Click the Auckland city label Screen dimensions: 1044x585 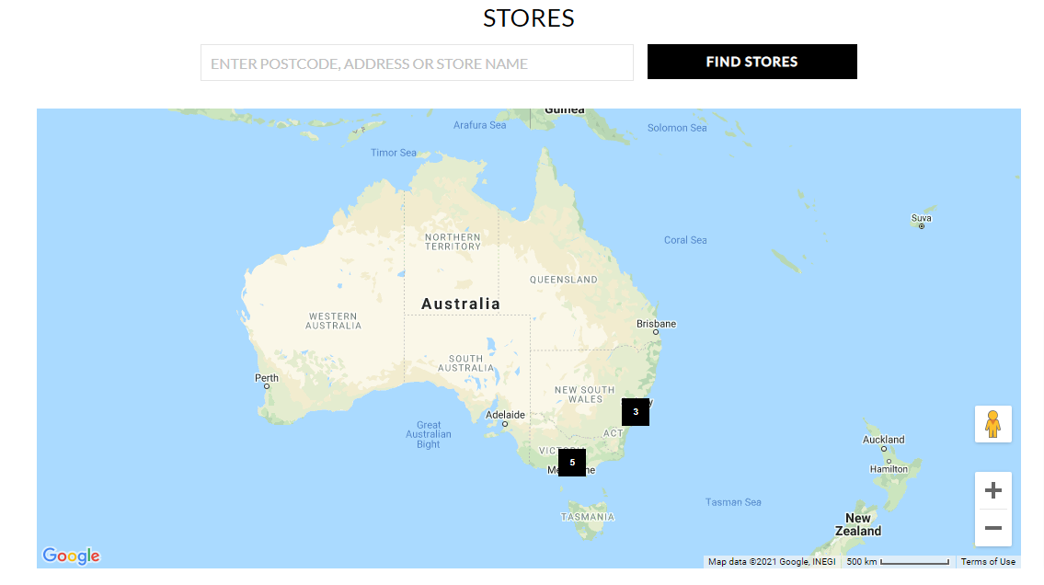[x=883, y=440]
